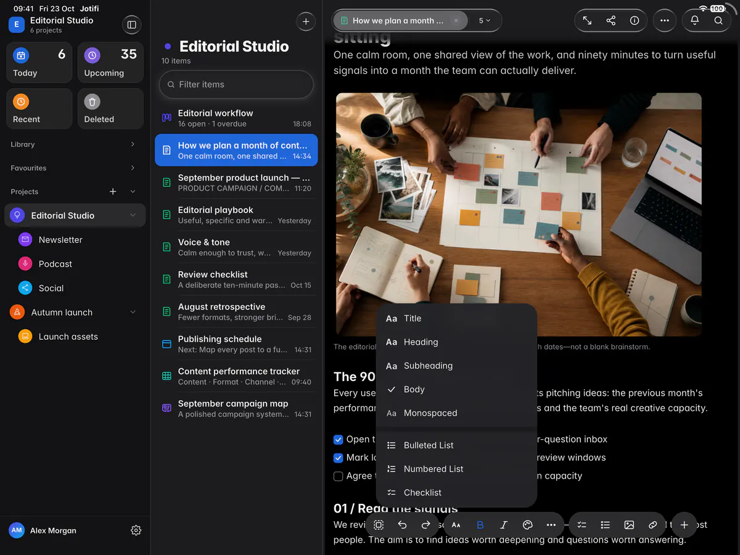Add a new project with plus icon
The image size is (740, 555).
coord(113,192)
